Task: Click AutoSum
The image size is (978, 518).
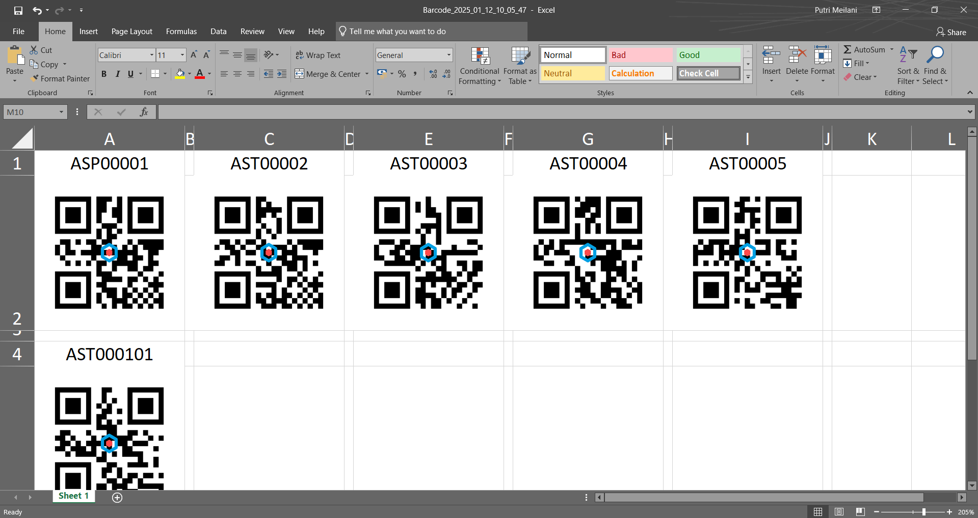Action: [x=864, y=49]
